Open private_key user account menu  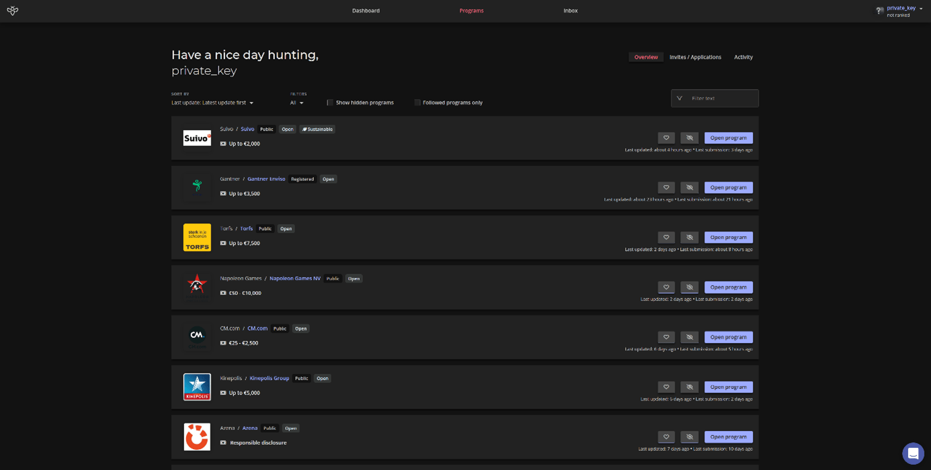coord(904,8)
